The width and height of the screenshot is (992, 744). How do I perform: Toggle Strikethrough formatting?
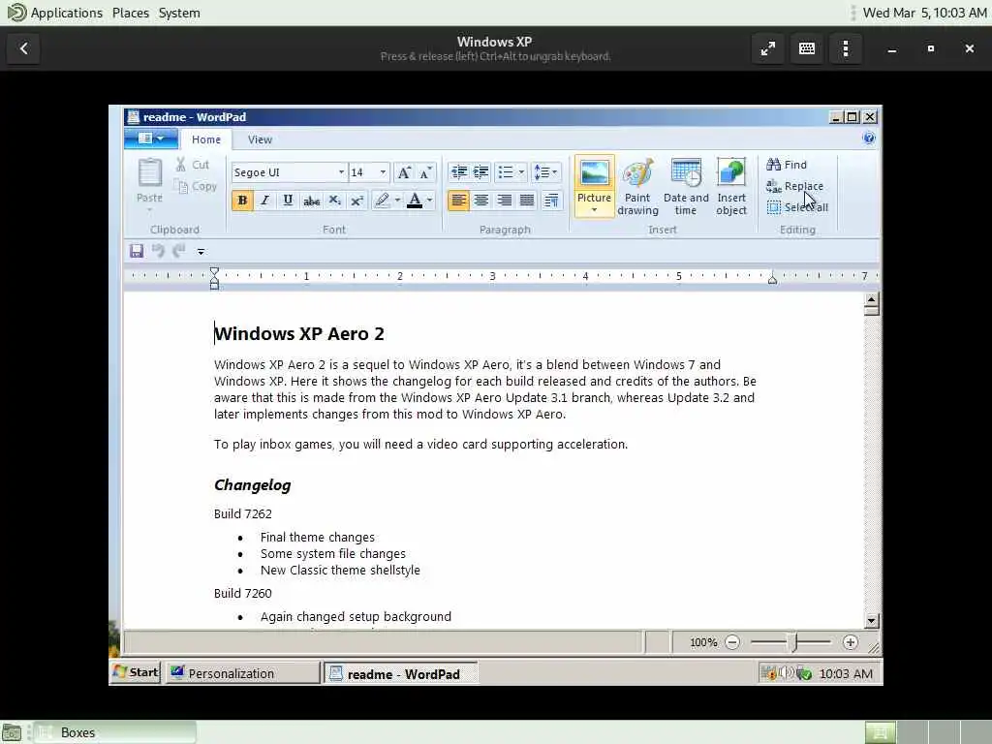(x=311, y=201)
